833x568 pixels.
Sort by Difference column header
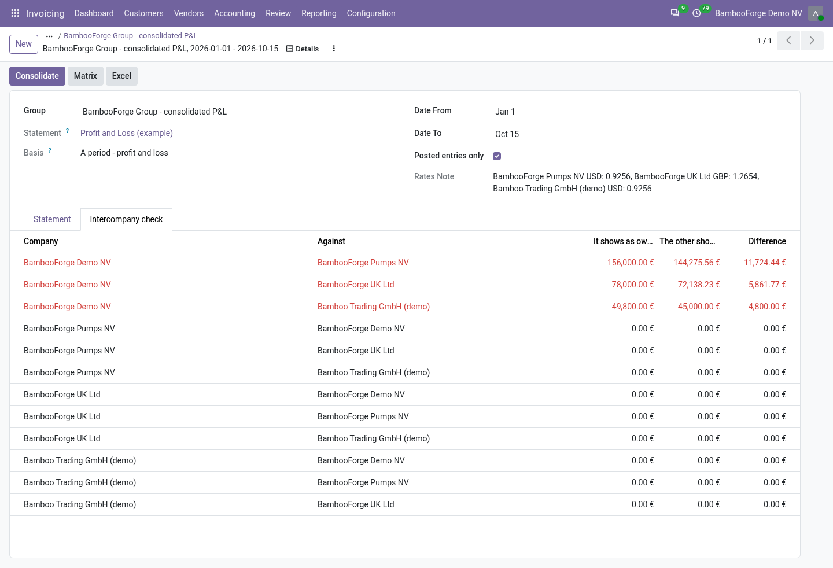coord(767,241)
